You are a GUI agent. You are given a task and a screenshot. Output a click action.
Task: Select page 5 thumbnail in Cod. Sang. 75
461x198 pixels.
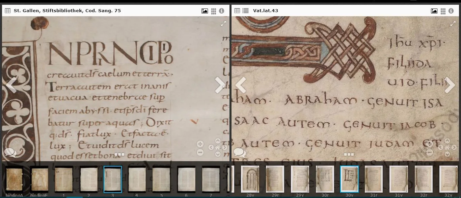click(161, 179)
